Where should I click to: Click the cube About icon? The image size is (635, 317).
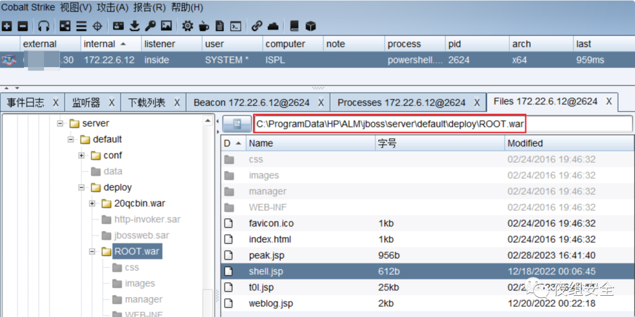(x=310, y=26)
